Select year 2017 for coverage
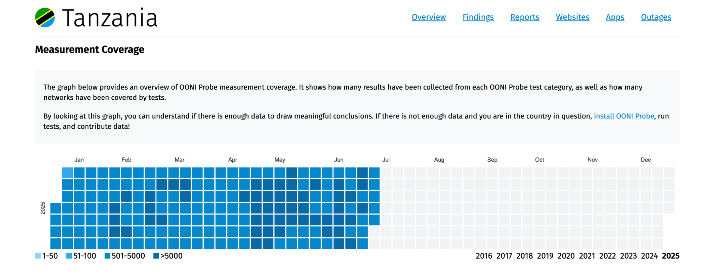Screen dimensions: 707x277 click(x=504, y=256)
